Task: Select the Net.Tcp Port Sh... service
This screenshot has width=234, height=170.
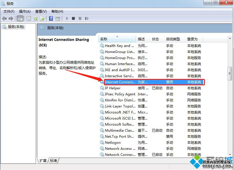Action: [151, 137]
